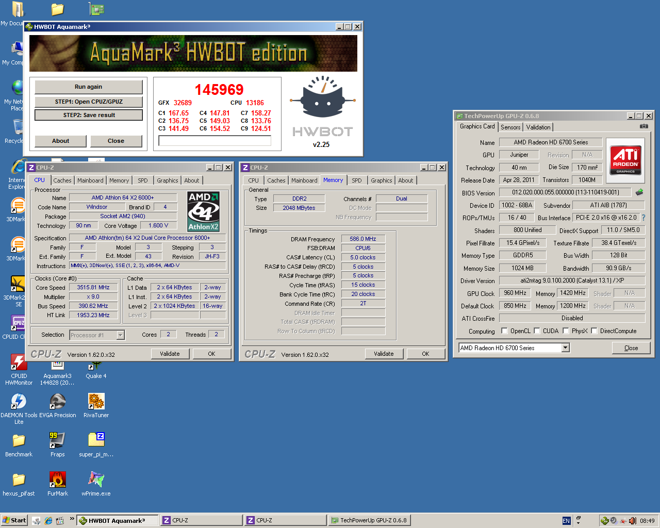Click OK in right CPU-Z window
The width and height of the screenshot is (660, 528).
pos(425,354)
